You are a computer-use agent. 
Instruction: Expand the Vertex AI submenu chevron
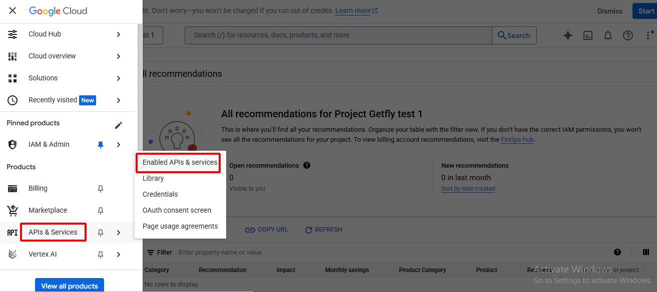click(x=119, y=255)
